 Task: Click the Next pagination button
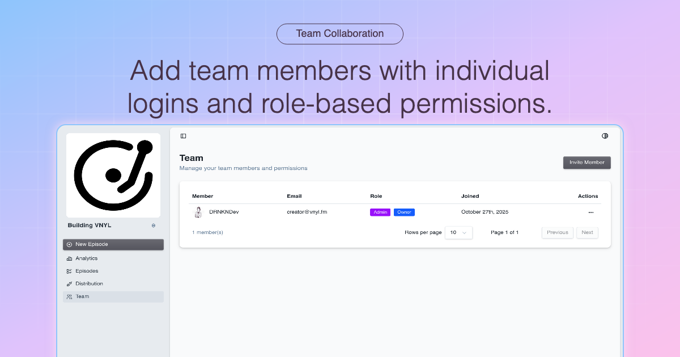coord(587,232)
